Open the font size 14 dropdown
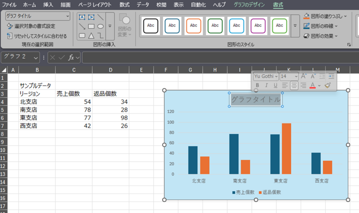The width and height of the screenshot is (359, 213). 296,76
